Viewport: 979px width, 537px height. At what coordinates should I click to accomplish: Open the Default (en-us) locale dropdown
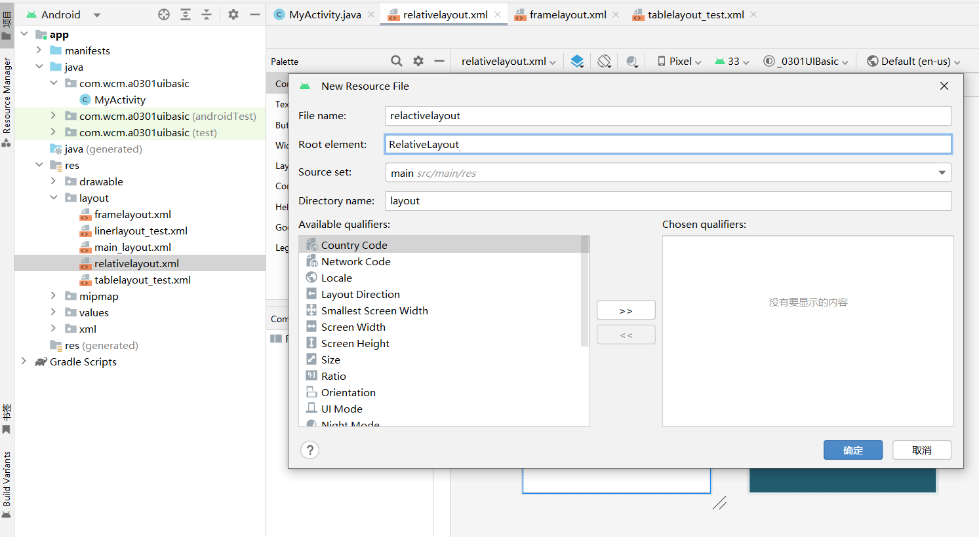click(x=914, y=61)
